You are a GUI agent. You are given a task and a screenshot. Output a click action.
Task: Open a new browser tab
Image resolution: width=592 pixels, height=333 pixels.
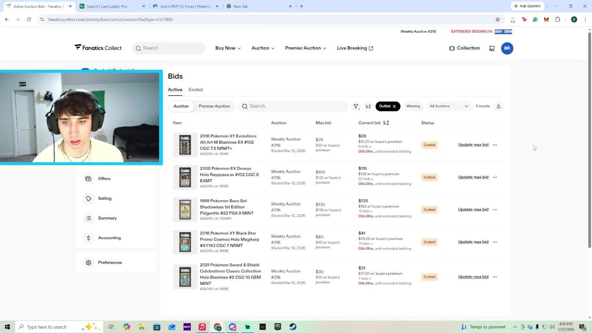(302, 6)
